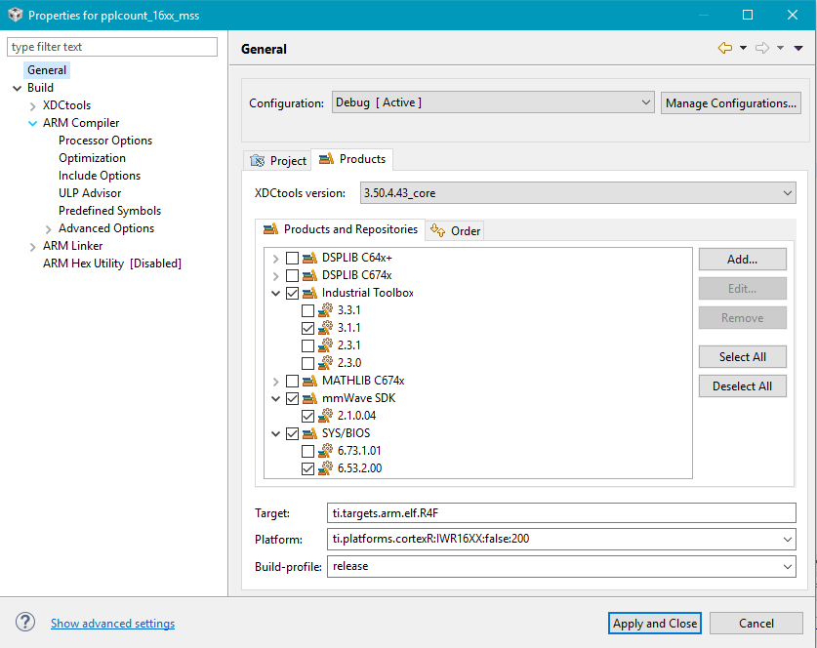Check the Industrial Toolbox 3.3.1 checkbox
The height and width of the screenshot is (648, 817).
click(308, 310)
